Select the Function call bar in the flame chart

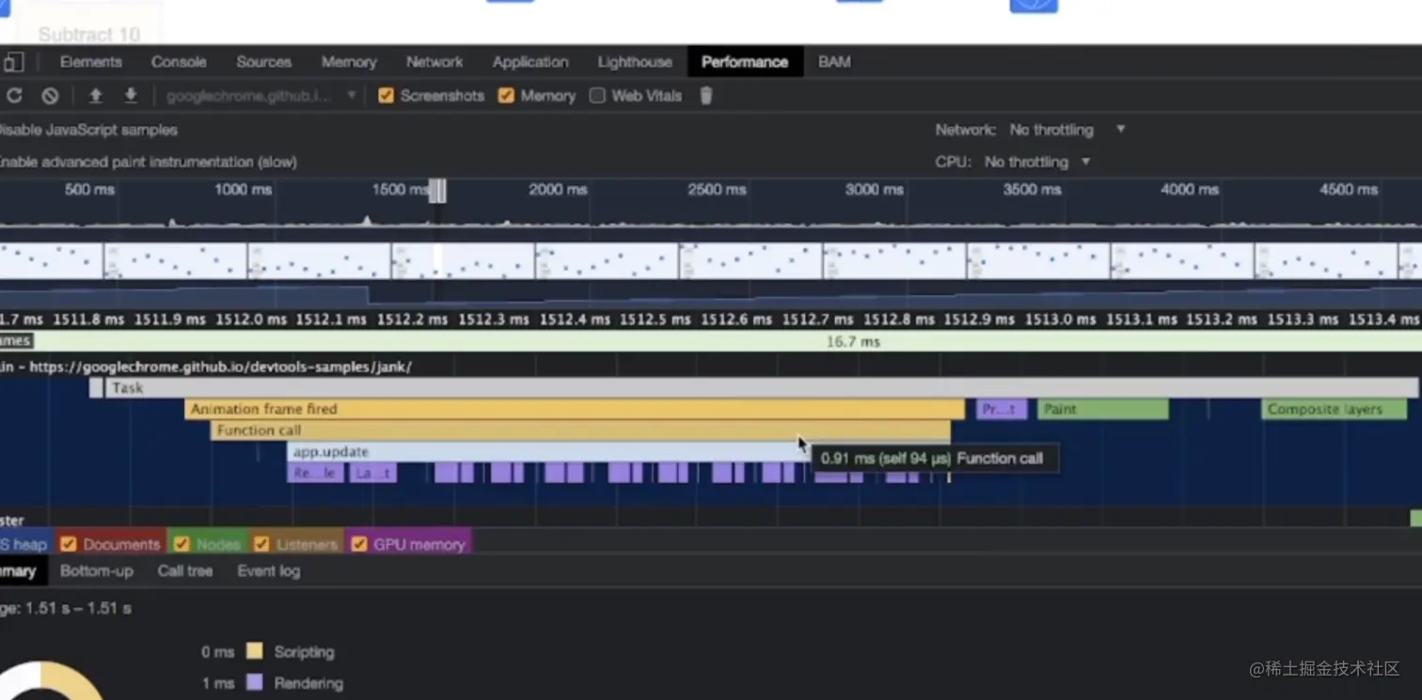click(x=580, y=431)
